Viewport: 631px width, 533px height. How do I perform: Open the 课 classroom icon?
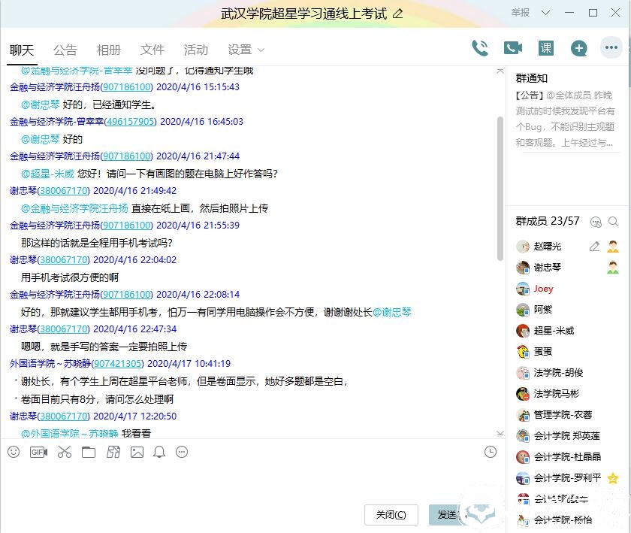[546, 48]
